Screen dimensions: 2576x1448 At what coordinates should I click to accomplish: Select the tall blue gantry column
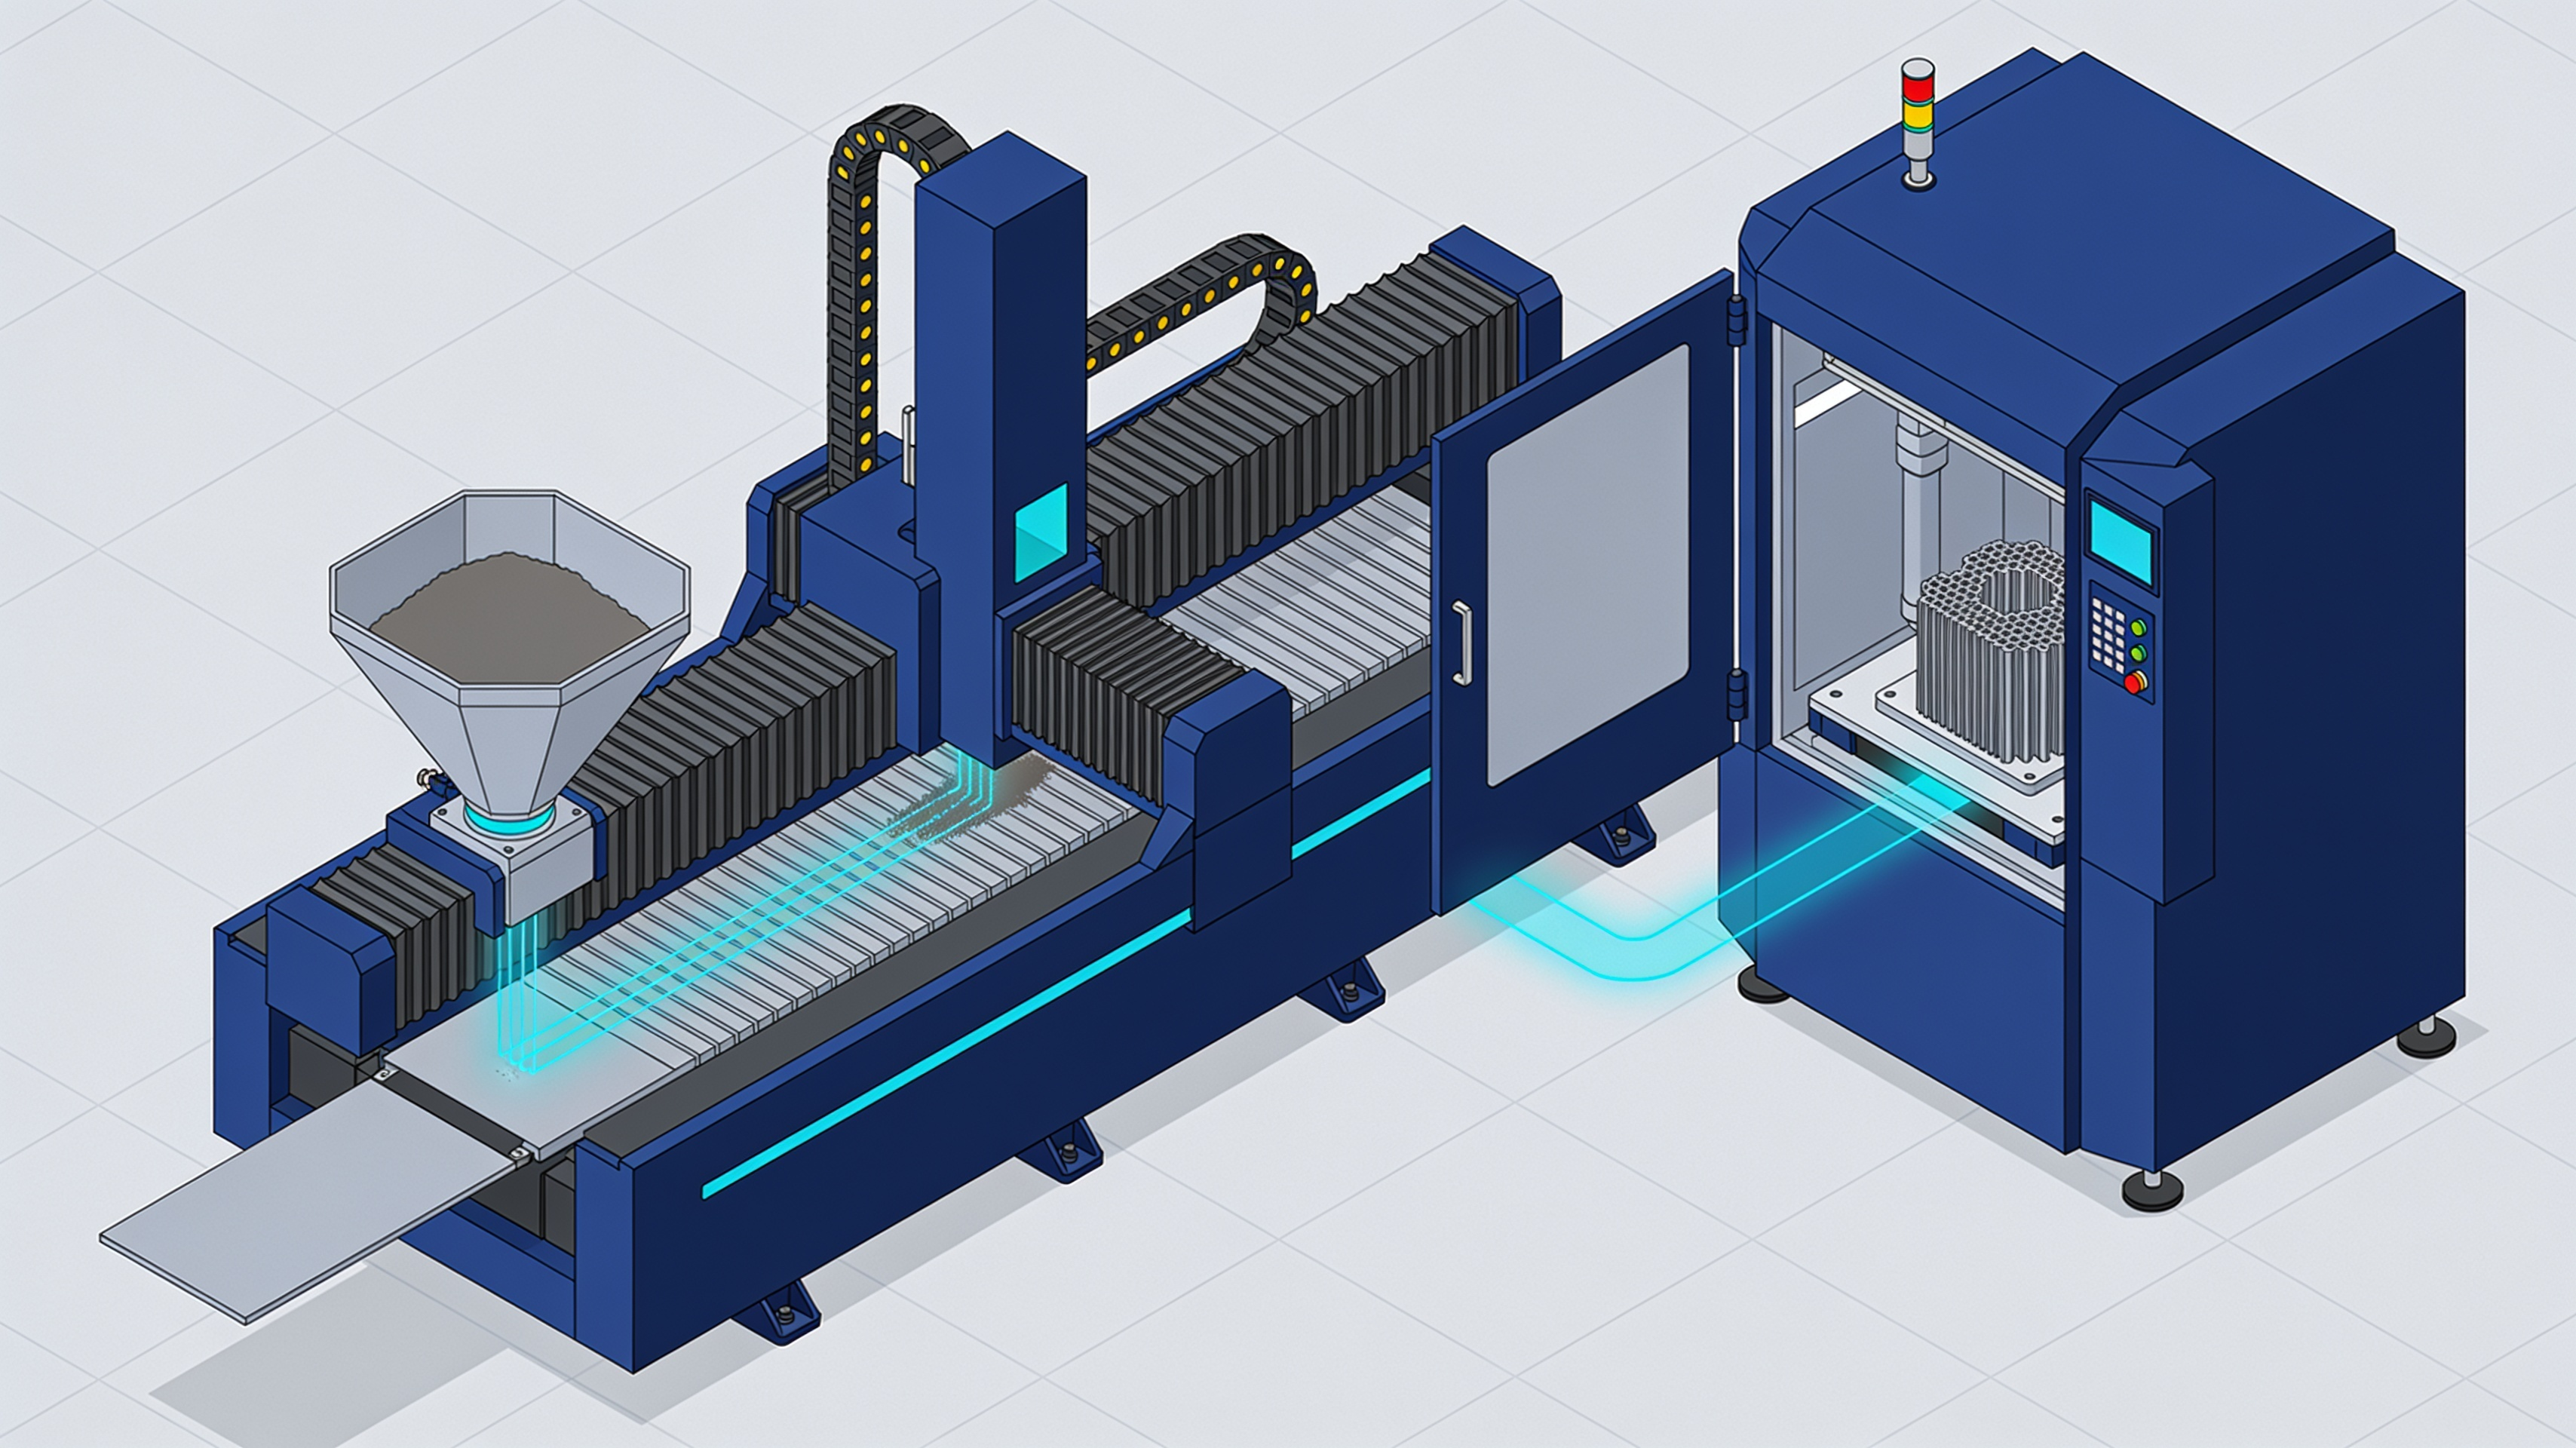pos(1000,450)
